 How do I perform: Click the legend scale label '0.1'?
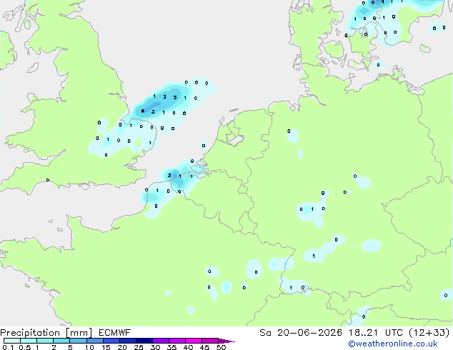[x=8, y=347]
